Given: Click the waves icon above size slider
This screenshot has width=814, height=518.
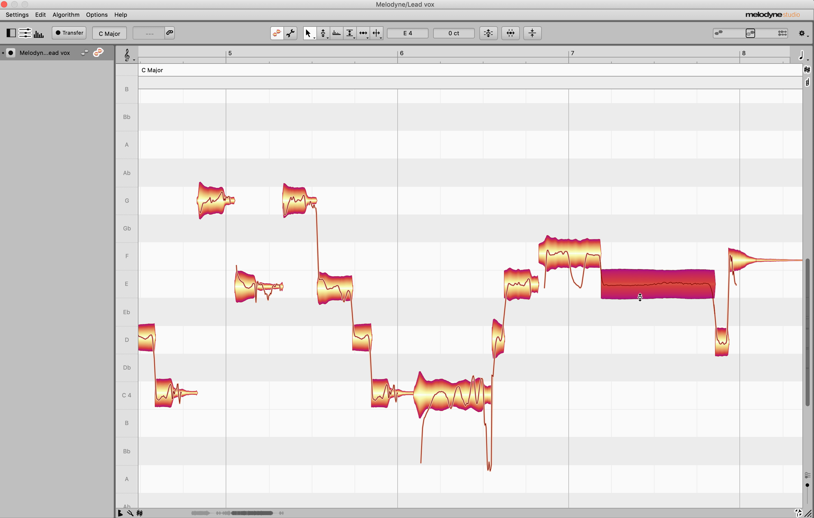Looking at the screenshot, I should coord(807,475).
